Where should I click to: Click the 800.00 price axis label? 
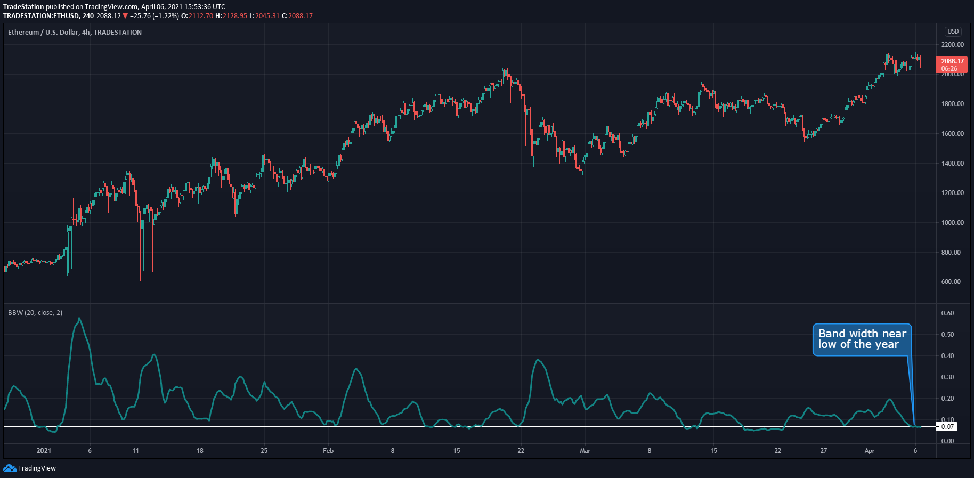click(951, 253)
